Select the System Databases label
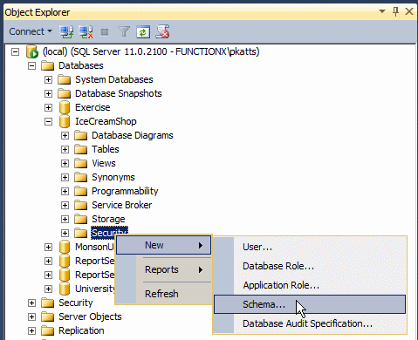The width and height of the screenshot is (418, 340). (114, 79)
